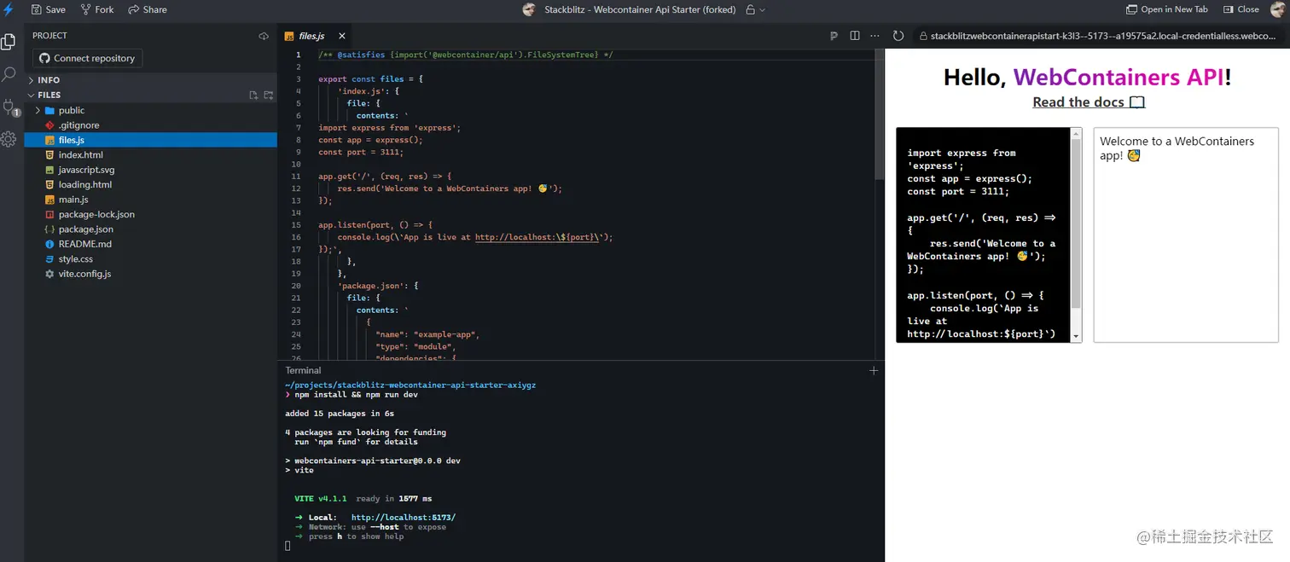Open style.css in the file tree
The height and width of the screenshot is (562, 1290).
point(150,259)
